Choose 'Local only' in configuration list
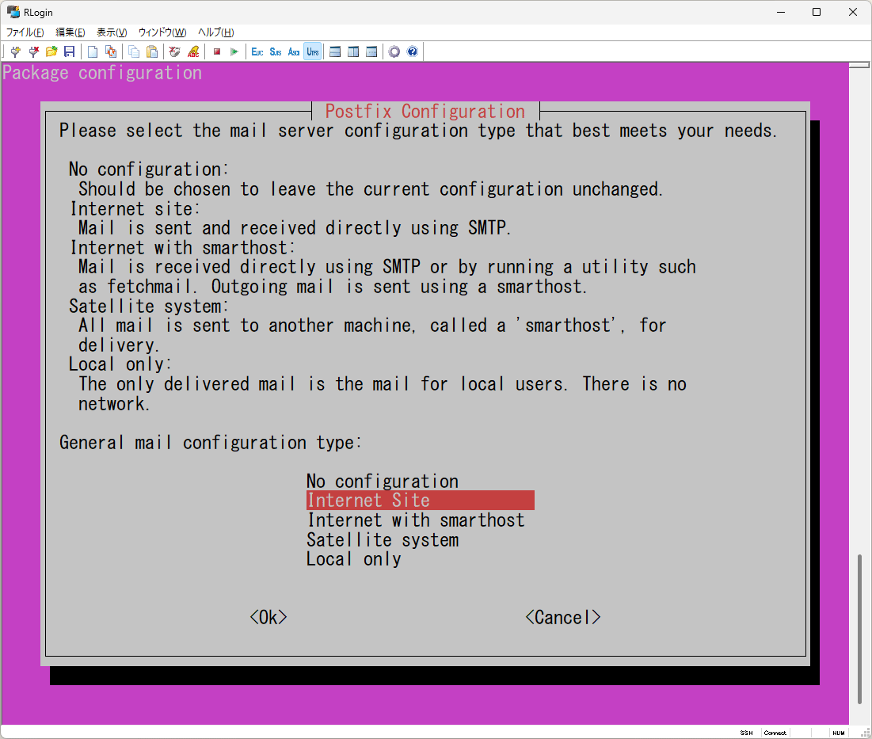Screen dimensions: 872x739 [x=354, y=559]
